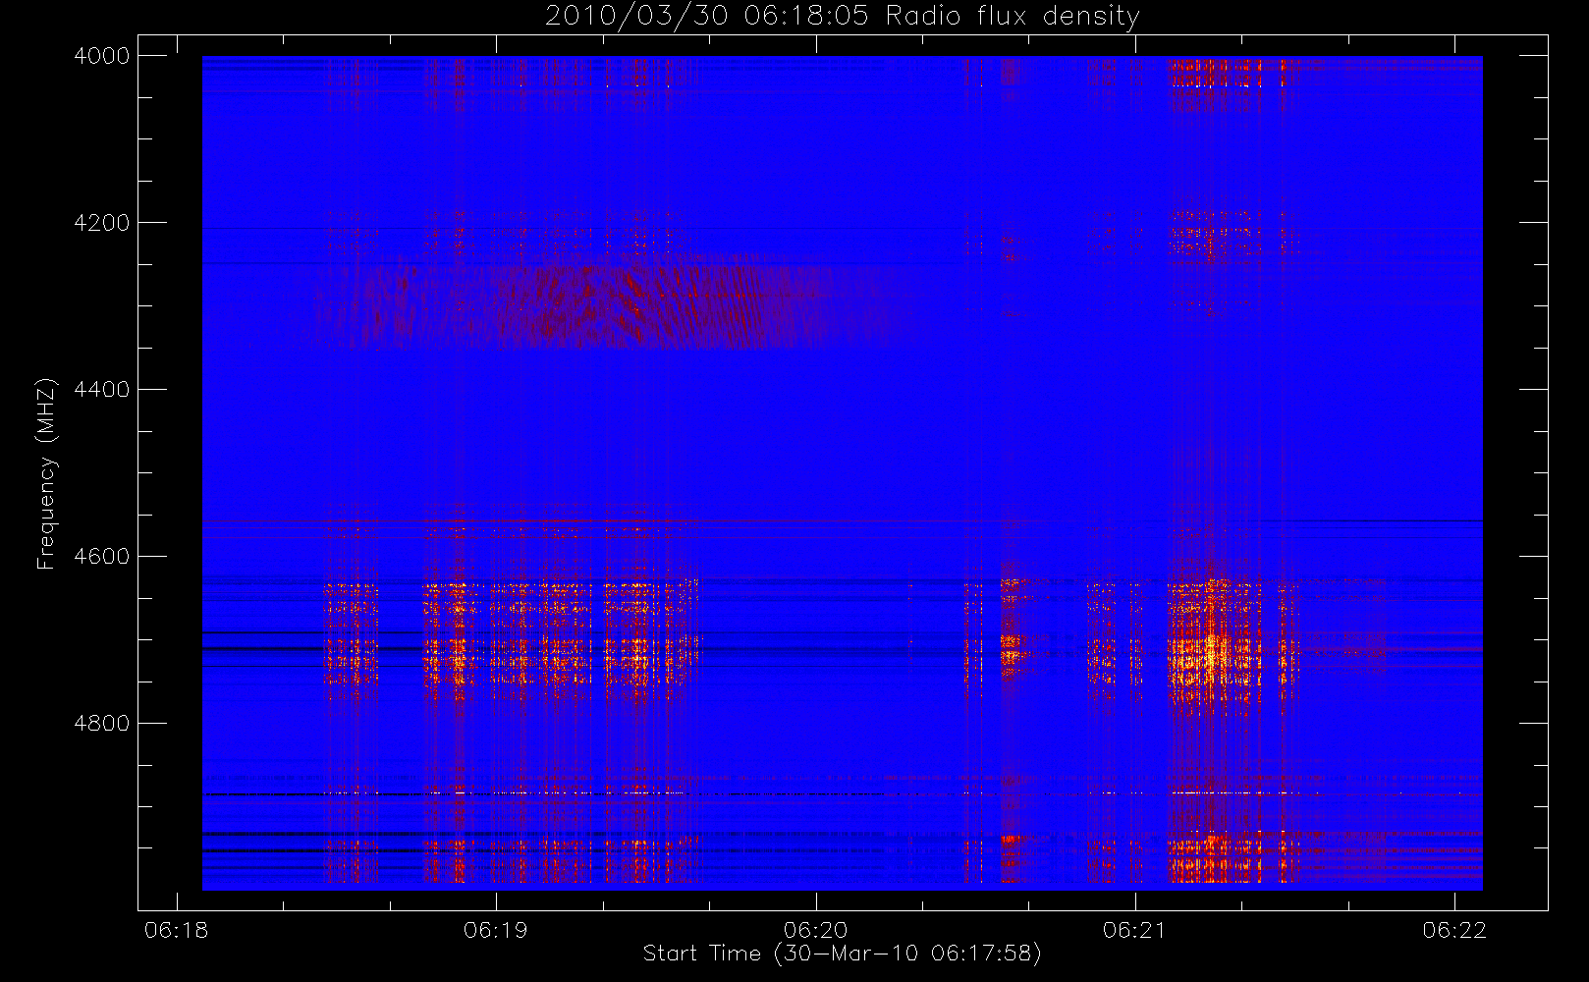Click the plot title '2010/03/30 06:18:05 Radio flux density'
This screenshot has width=1589, height=982.
click(843, 17)
